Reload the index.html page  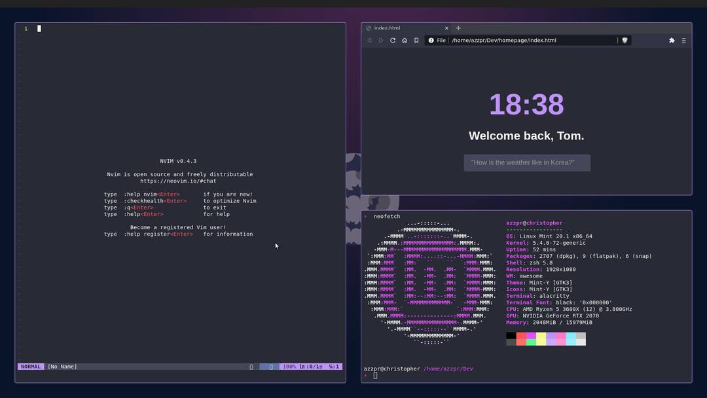coord(392,40)
